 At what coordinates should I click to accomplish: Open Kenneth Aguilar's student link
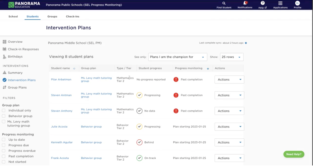pyautogui.click(x=62, y=142)
